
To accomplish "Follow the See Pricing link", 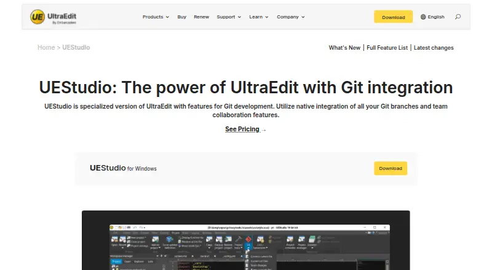I will (245, 129).
